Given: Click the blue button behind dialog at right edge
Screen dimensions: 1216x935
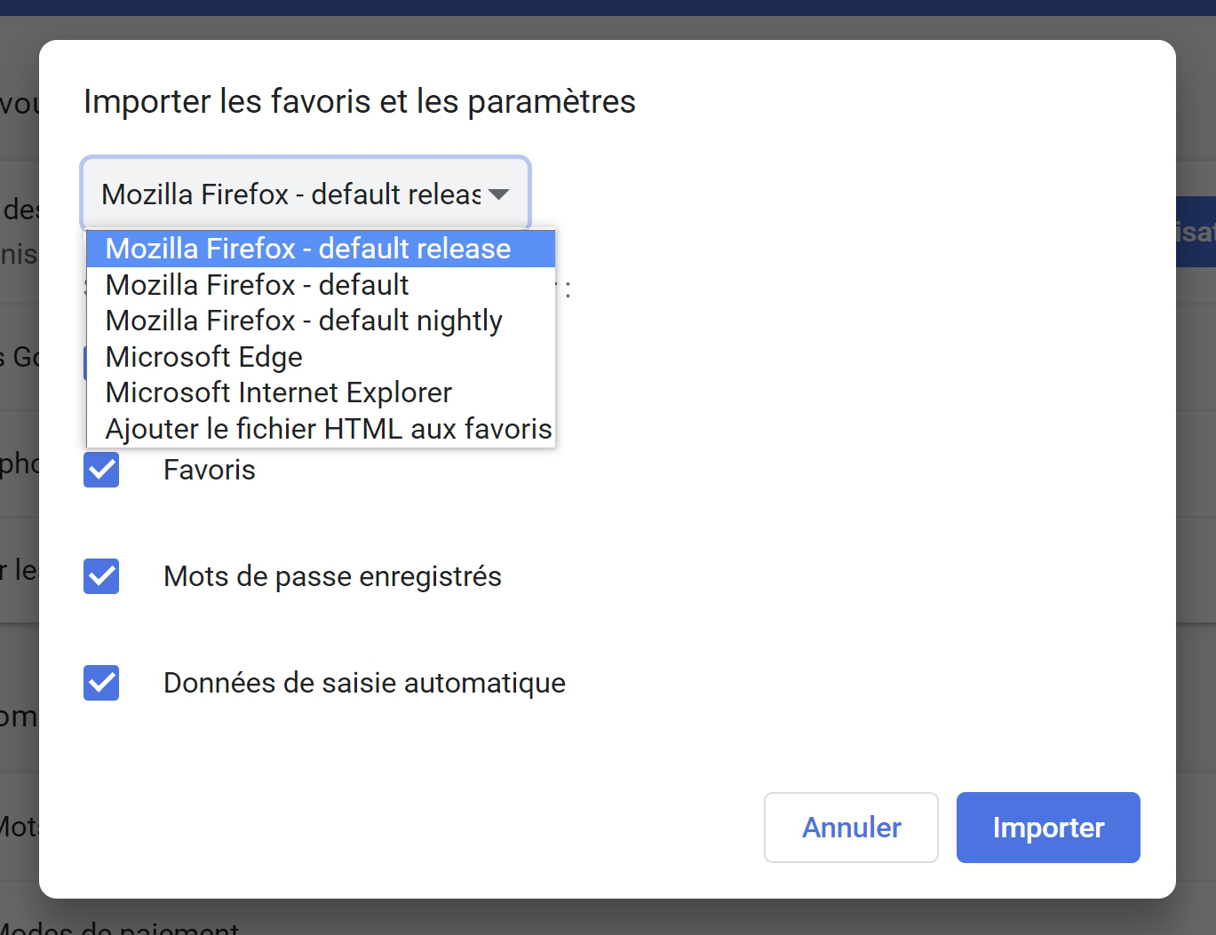Looking at the screenshot, I should (x=1196, y=232).
